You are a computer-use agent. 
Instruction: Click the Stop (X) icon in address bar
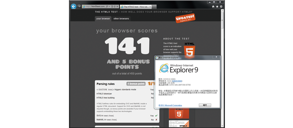[x=117, y=6]
